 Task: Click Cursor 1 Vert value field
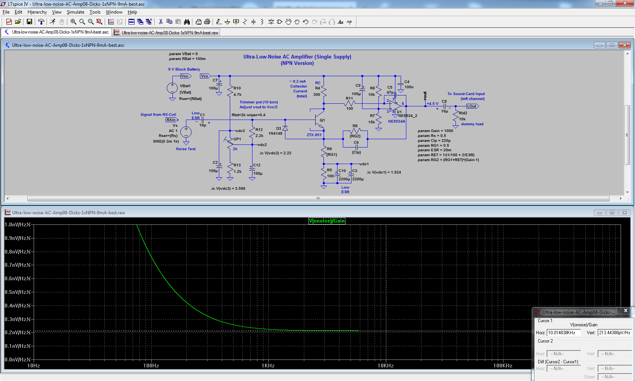pyautogui.click(x=615, y=333)
